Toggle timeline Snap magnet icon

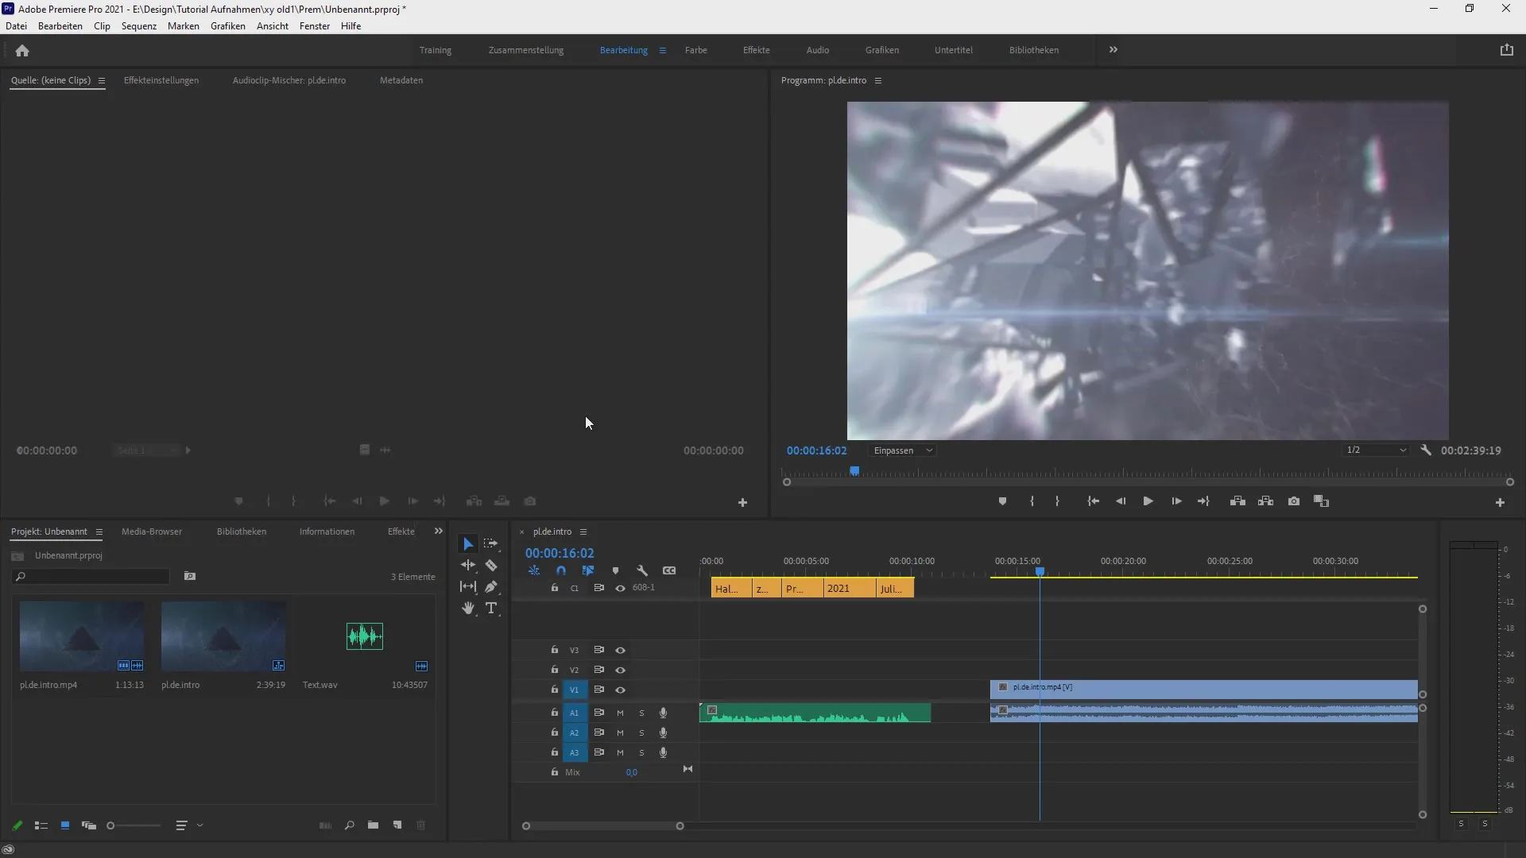561,570
